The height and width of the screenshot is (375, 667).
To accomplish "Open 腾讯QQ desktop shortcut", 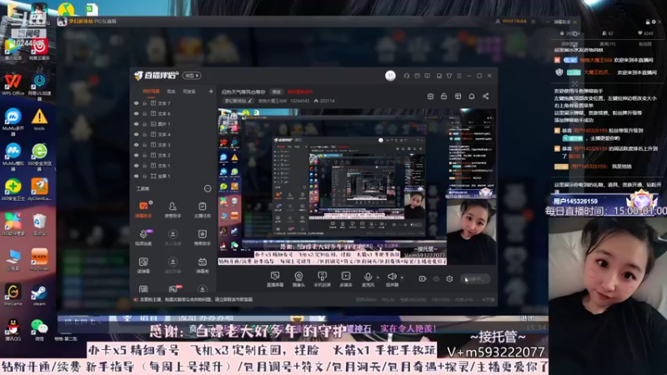I will (x=13, y=330).
